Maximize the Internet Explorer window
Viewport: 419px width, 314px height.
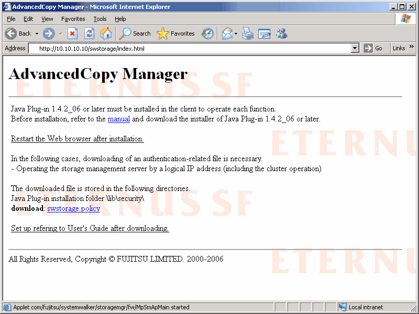[x=402, y=7]
